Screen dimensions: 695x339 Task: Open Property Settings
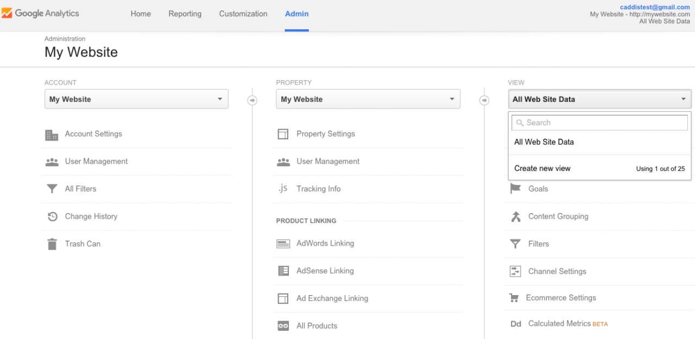coord(326,134)
